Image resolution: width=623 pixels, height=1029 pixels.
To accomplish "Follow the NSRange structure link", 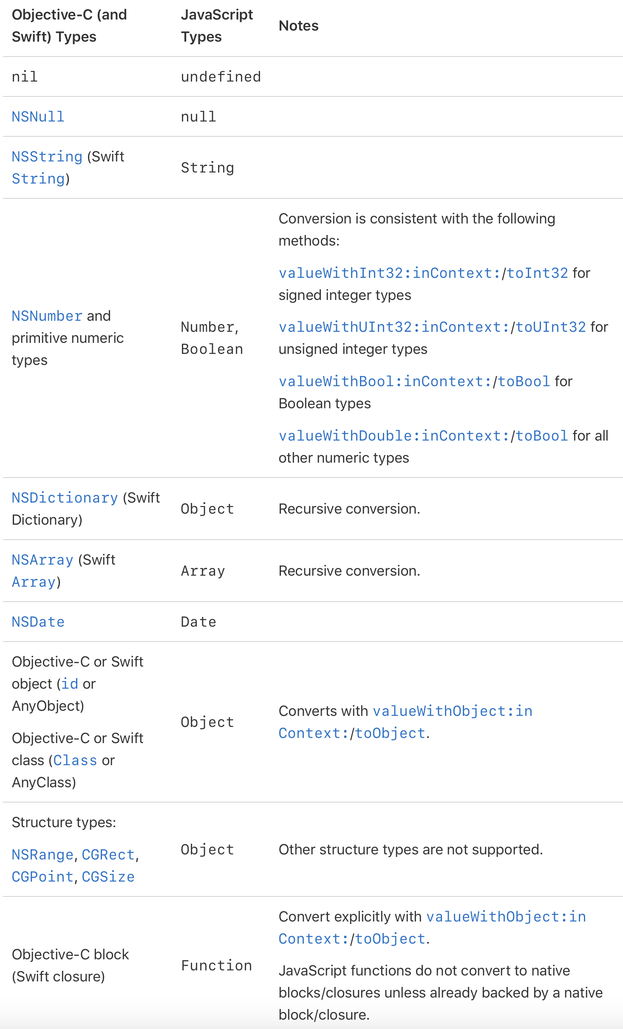I will click(42, 854).
